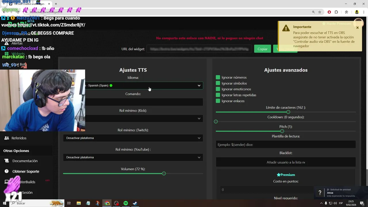Adjust the Volumen slider handle
Screen dimensions: 368x207
pos(164,174)
